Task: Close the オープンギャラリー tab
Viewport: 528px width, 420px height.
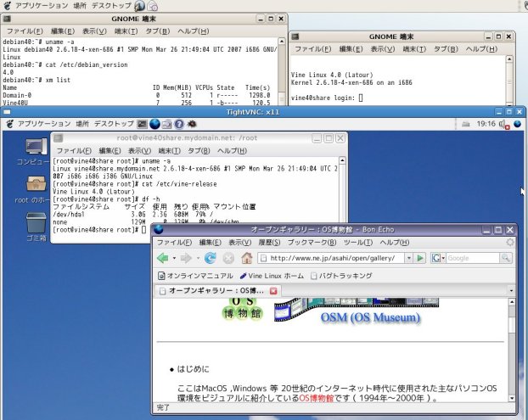Action: tap(273, 291)
